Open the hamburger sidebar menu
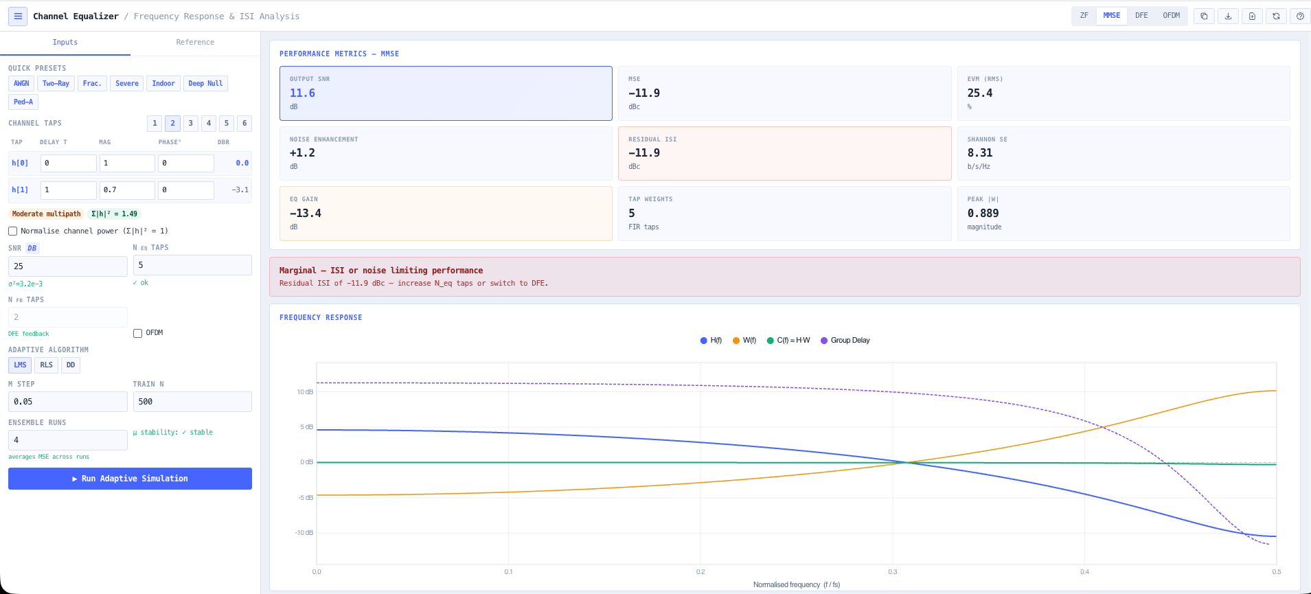This screenshot has height=594, width=1311. click(x=18, y=16)
